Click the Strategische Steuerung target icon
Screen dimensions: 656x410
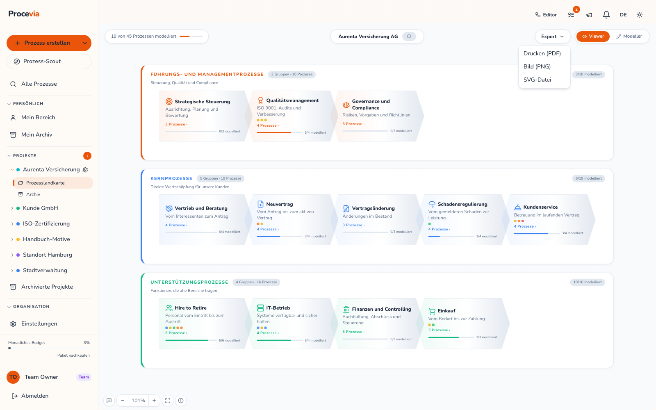tap(169, 102)
